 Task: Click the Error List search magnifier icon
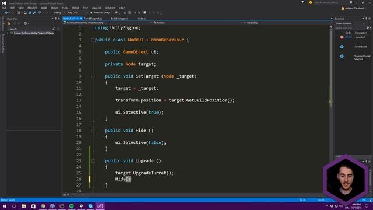pyautogui.click(x=368, y=28)
